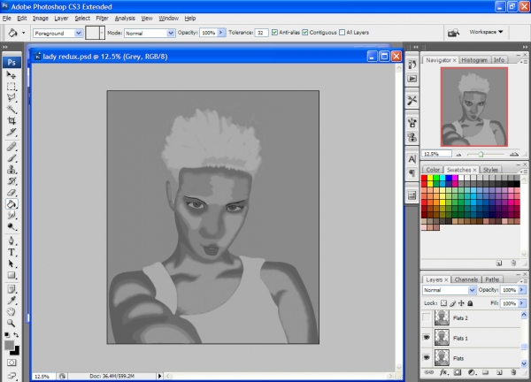The width and height of the screenshot is (531, 382).
Task: Toggle lock transparent pixels
Action: pyautogui.click(x=443, y=303)
